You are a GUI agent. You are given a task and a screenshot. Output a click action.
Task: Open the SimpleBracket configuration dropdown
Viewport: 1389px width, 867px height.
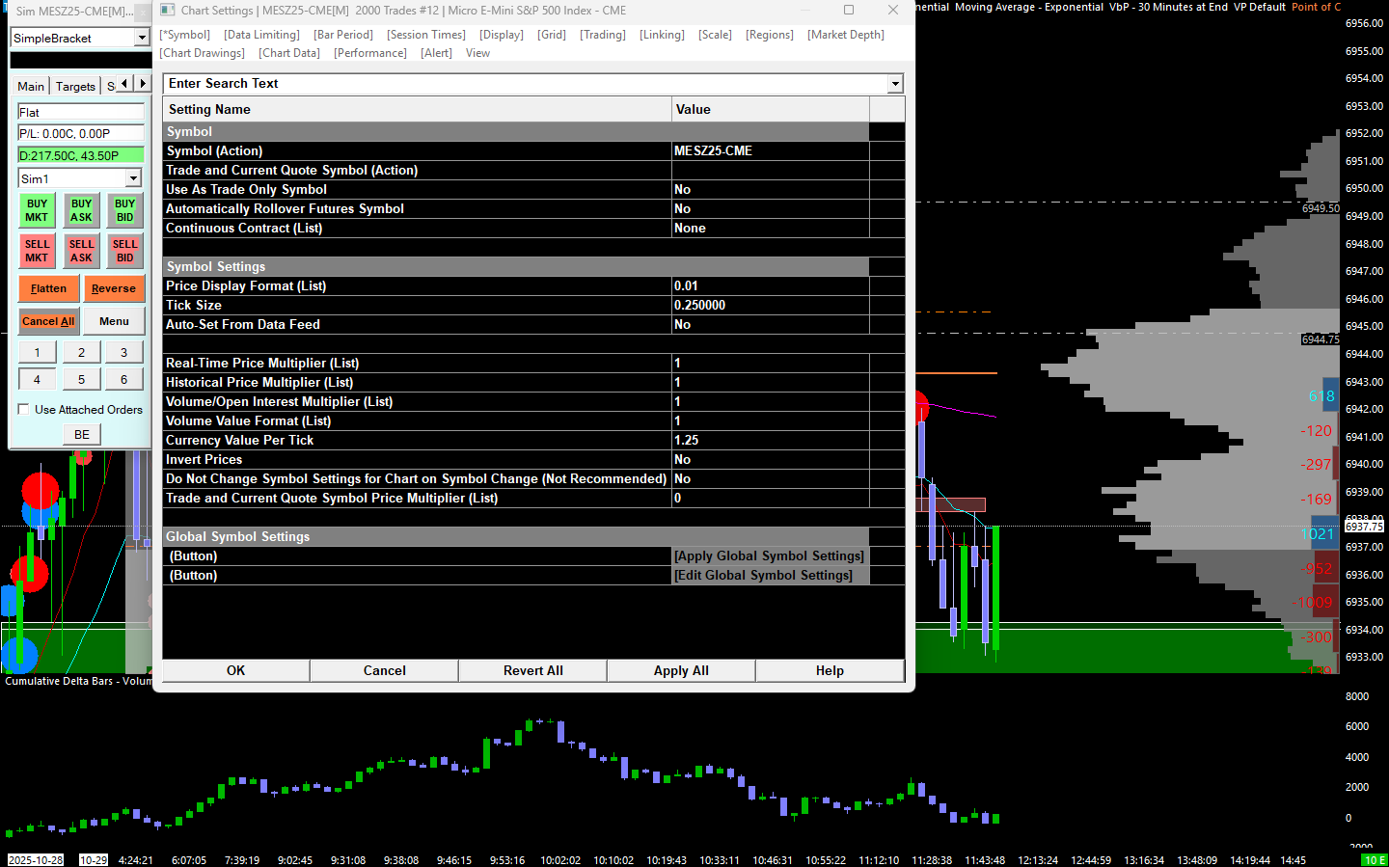pos(142,38)
